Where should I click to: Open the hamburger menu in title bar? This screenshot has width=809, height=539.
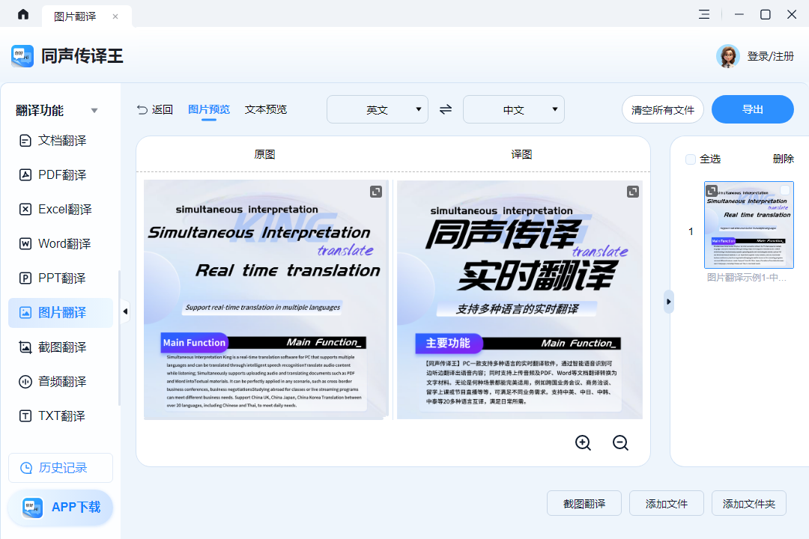[x=703, y=14]
